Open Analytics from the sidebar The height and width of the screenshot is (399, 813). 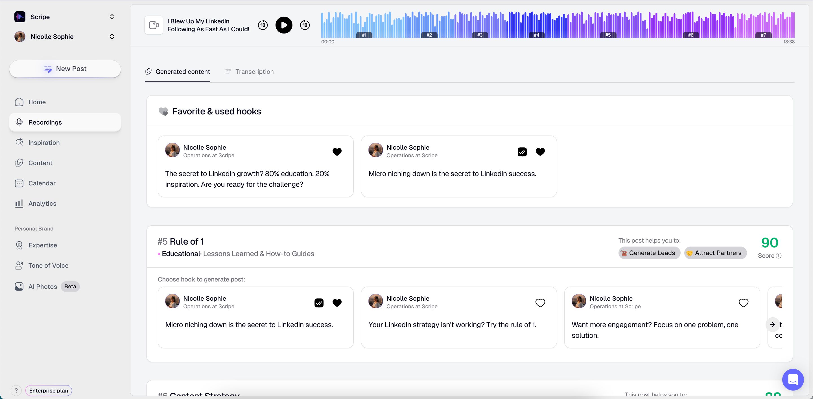[42, 203]
